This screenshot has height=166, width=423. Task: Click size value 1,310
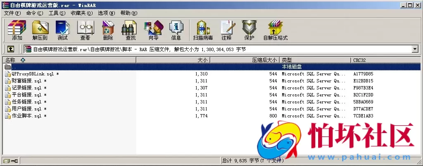coord(201,74)
